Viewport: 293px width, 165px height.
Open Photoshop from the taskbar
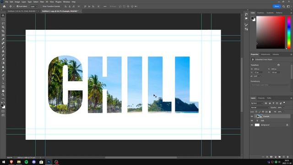click(49, 162)
